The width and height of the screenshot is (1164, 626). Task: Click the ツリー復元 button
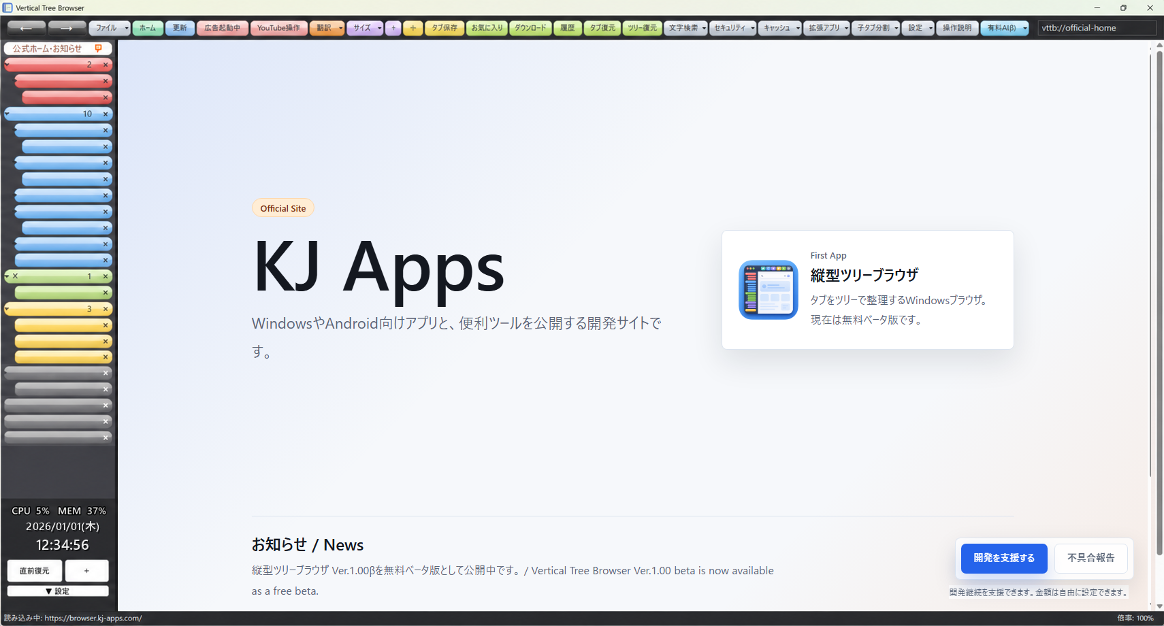point(643,28)
